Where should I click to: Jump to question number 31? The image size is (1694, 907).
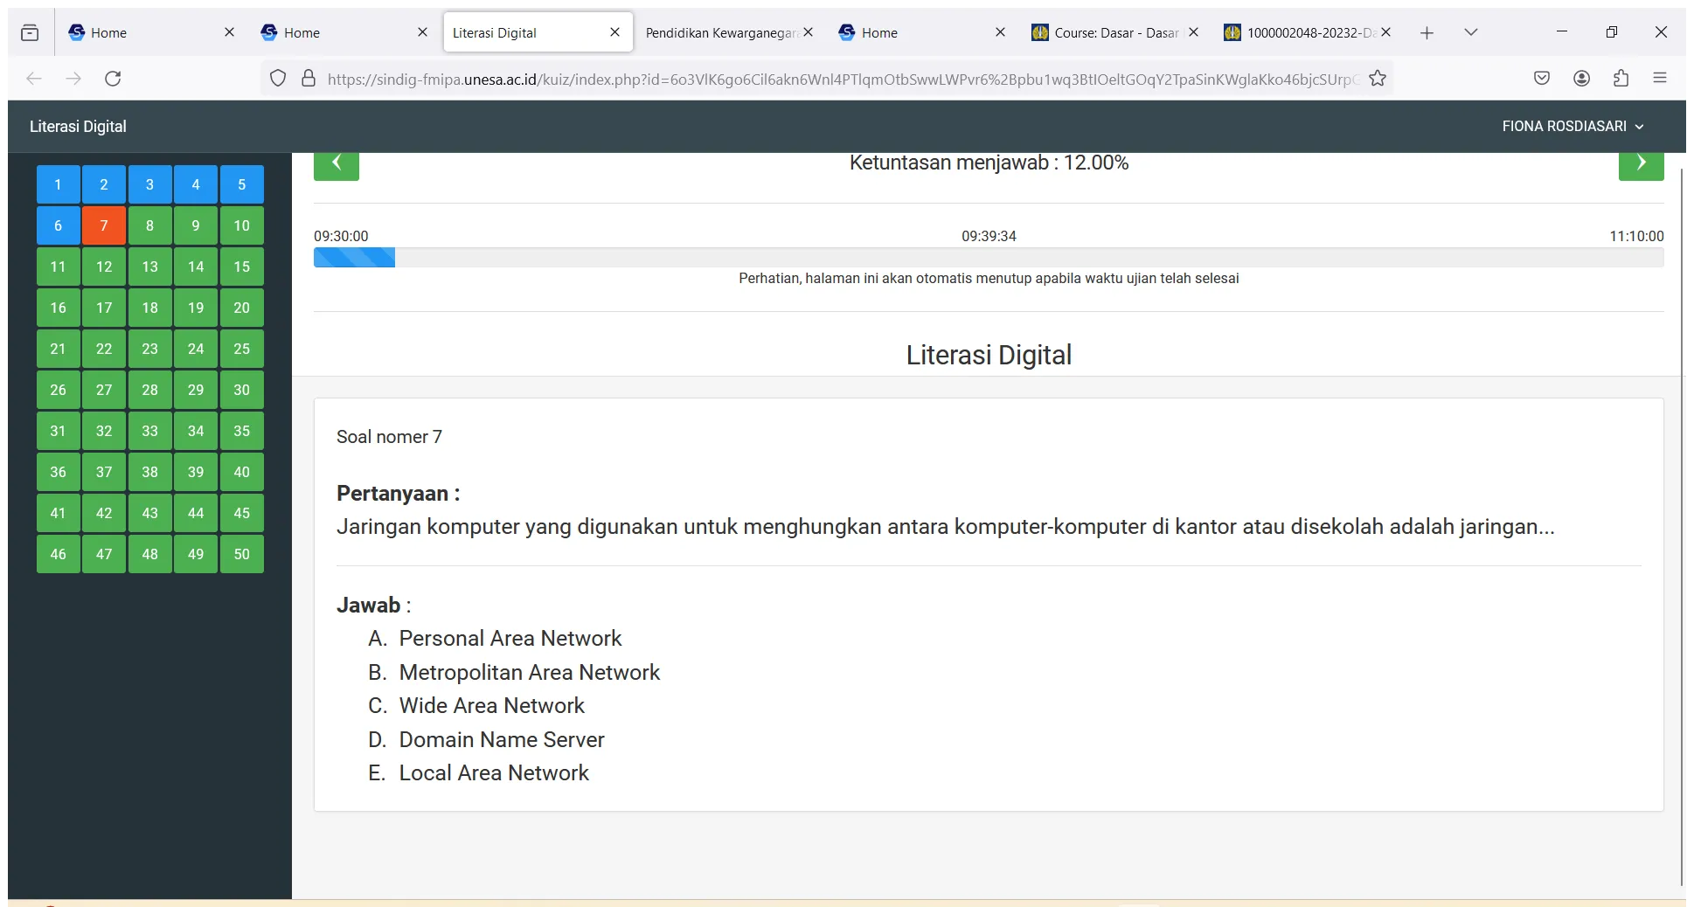pyautogui.click(x=58, y=431)
